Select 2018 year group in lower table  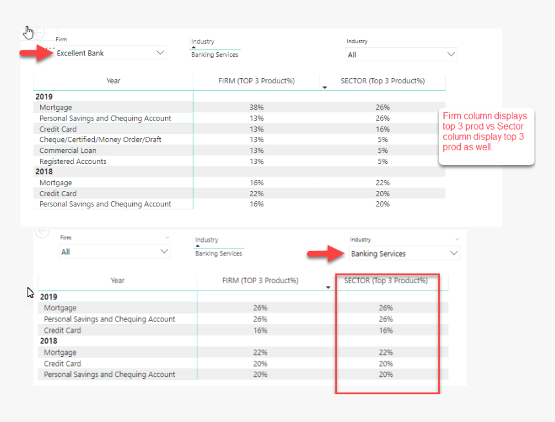point(48,341)
